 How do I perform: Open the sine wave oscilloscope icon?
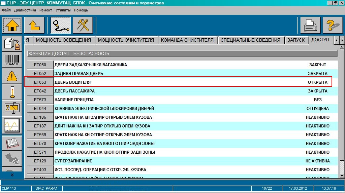coord(12,125)
